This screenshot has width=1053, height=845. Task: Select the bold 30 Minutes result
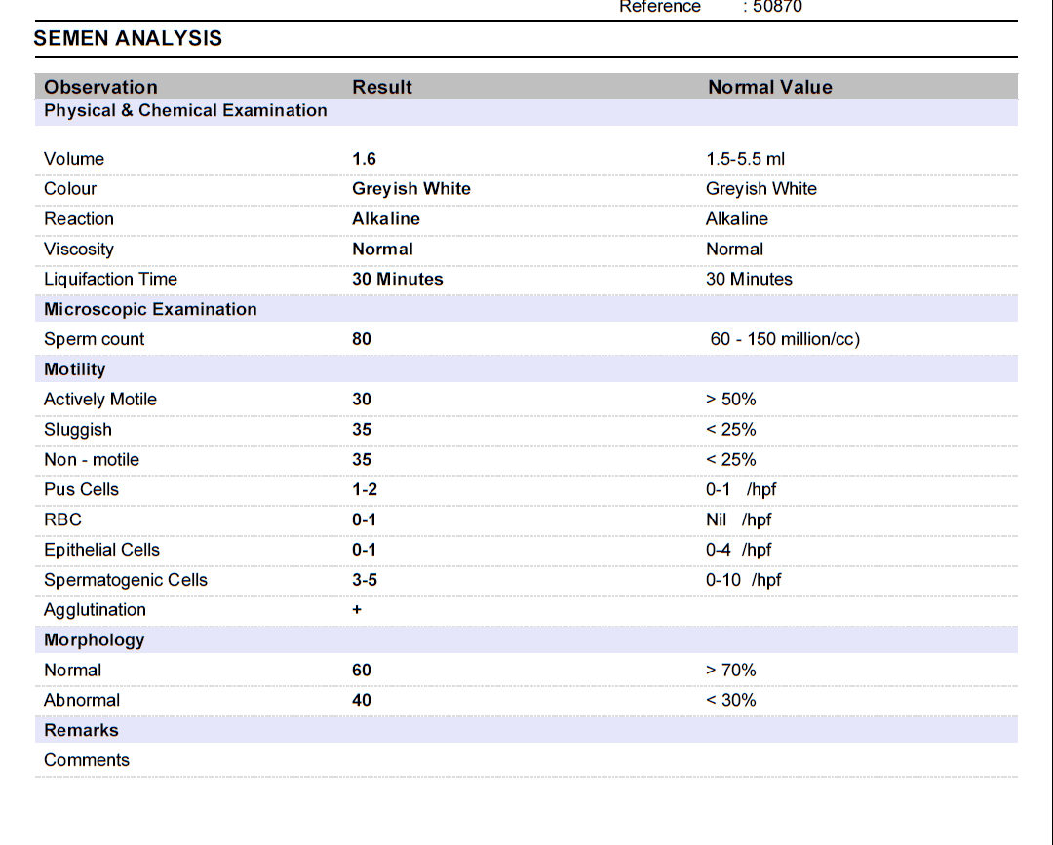click(398, 279)
